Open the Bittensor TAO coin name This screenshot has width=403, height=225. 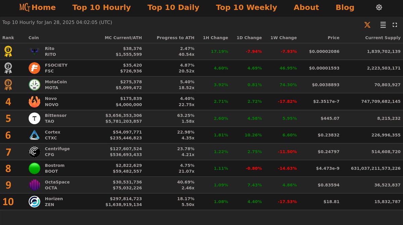(x=56, y=118)
